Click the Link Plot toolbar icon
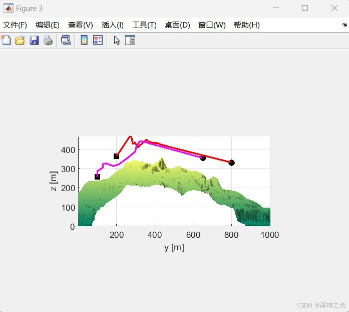The height and width of the screenshot is (312, 349). 66,40
